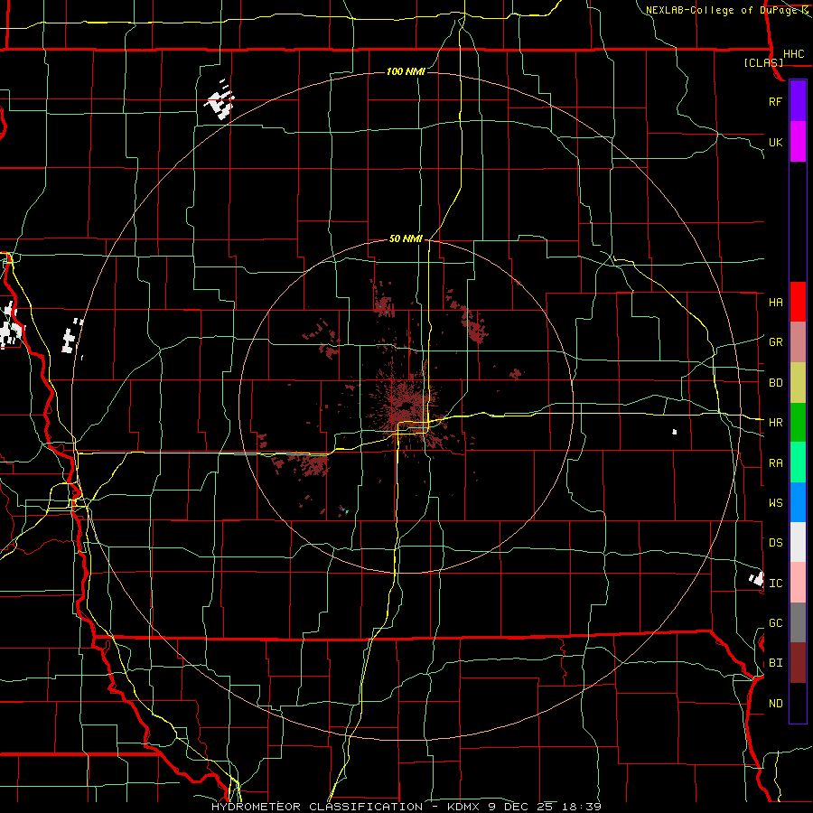Click the BI legend label
Screen dimensions: 813x813
click(x=775, y=663)
